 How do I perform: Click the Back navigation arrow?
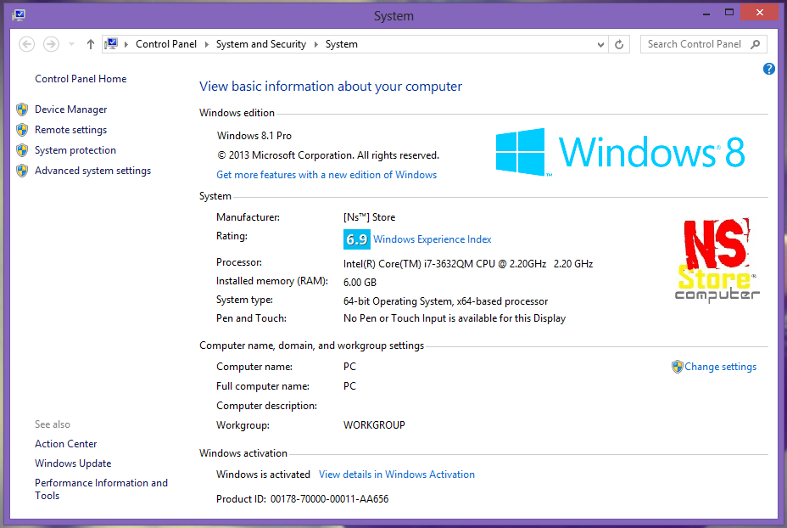click(x=26, y=44)
